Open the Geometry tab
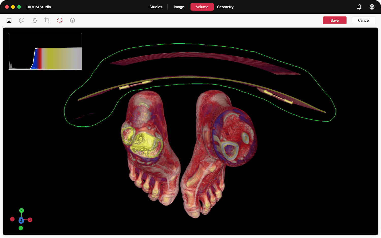 click(x=225, y=7)
